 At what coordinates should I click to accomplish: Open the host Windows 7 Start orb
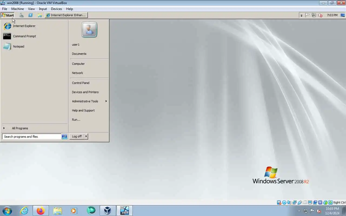[7, 211]
